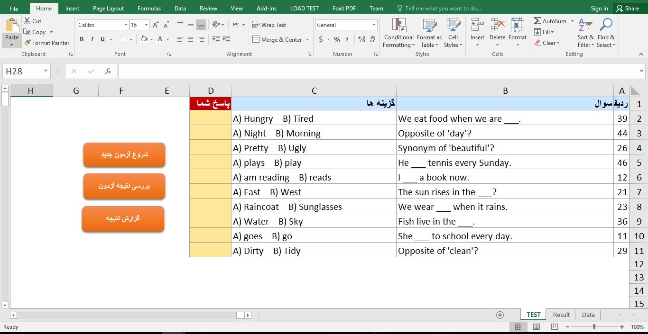The height and width of the screenshot is (334, 648).
Task: Open Format as Table gallery
Action: pos(429,33)
